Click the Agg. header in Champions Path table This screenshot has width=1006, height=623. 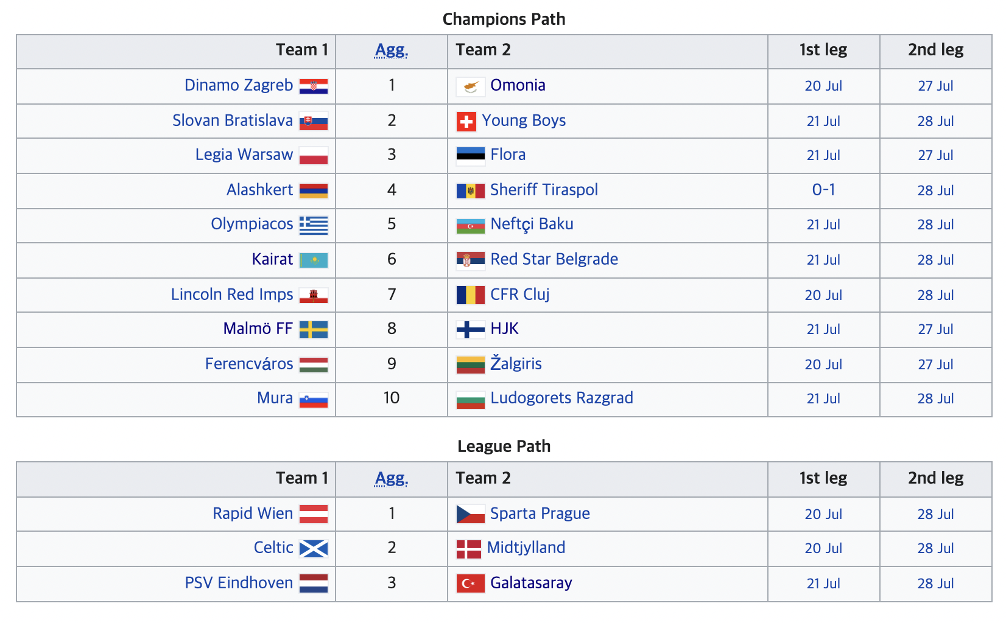point(392,50)
